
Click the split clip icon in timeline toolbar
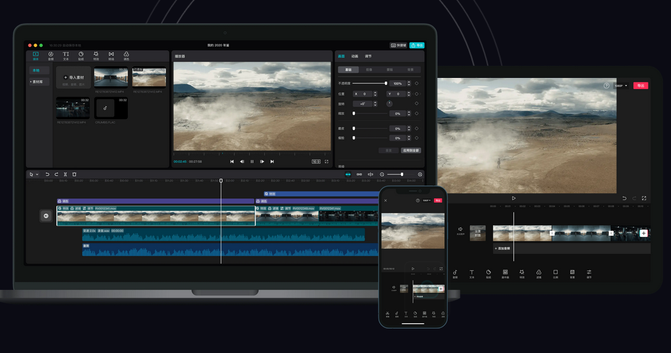[65, 174]
